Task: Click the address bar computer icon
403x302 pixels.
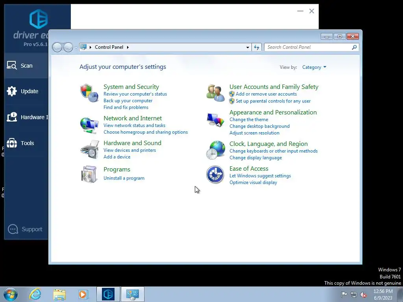Action: click(83, 47)
